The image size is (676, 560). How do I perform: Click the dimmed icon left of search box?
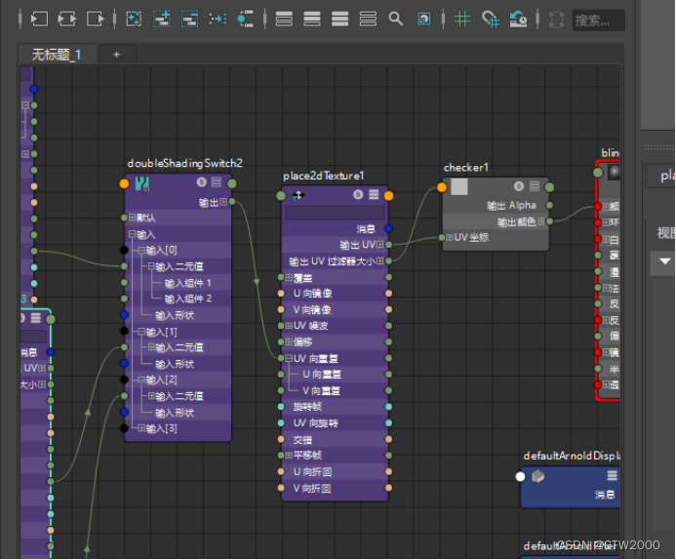[x=557, y=20]
